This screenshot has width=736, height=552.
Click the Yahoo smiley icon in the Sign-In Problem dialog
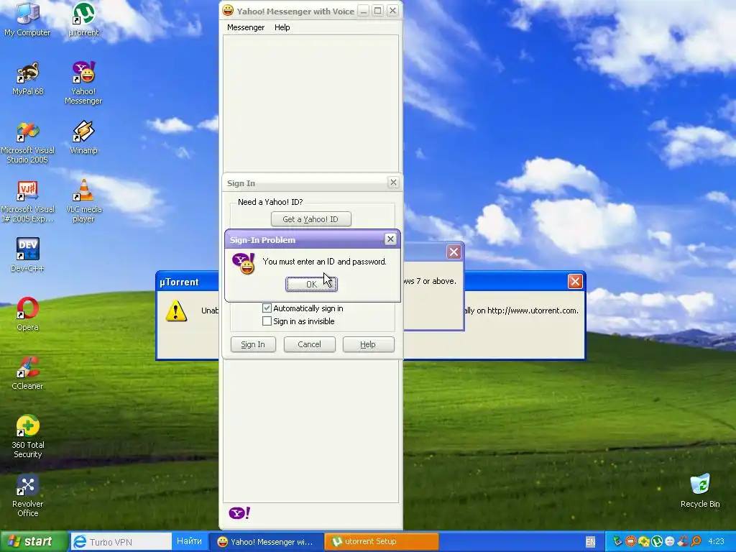(244, 263)
